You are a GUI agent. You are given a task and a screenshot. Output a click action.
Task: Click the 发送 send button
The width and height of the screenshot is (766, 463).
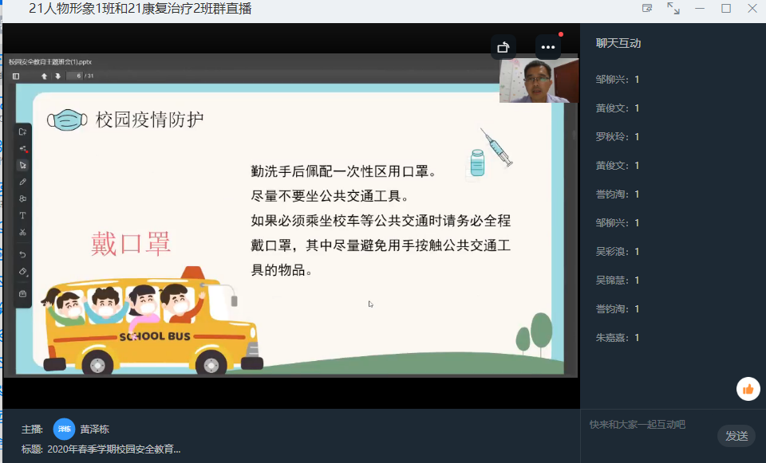click(x=736, y=436)
